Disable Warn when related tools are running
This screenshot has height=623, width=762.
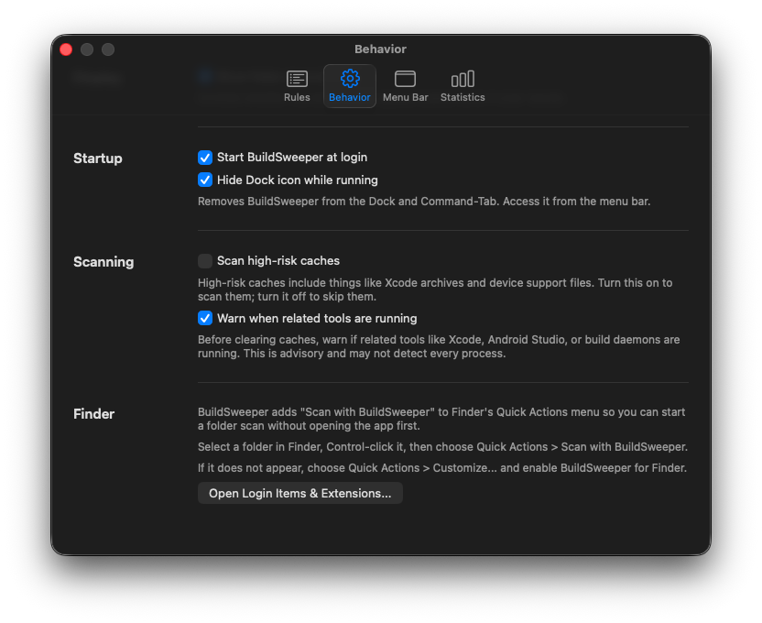click(x=205, y=318)
